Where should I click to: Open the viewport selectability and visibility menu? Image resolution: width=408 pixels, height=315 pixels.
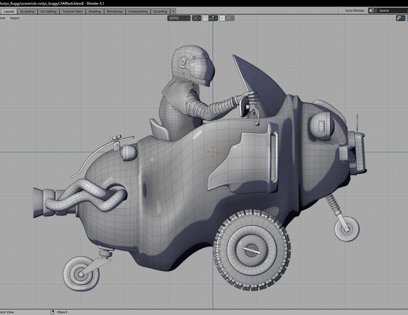tap(400, 18)
